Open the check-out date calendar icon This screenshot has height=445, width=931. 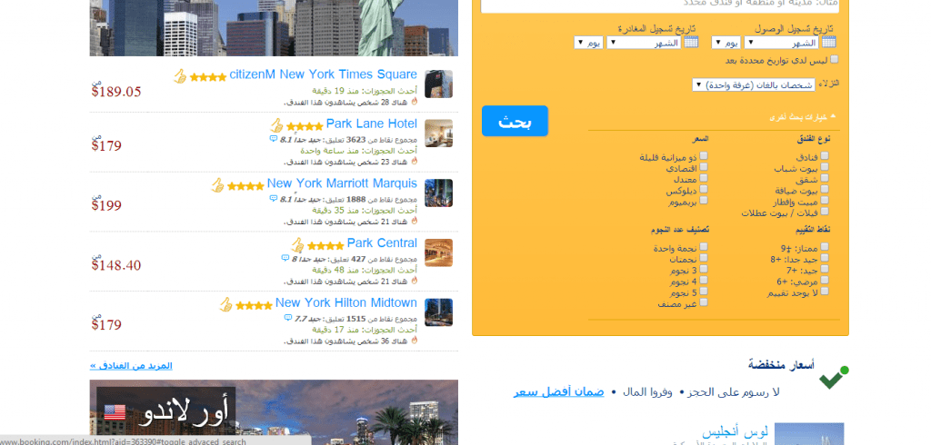tap(691, 42)
